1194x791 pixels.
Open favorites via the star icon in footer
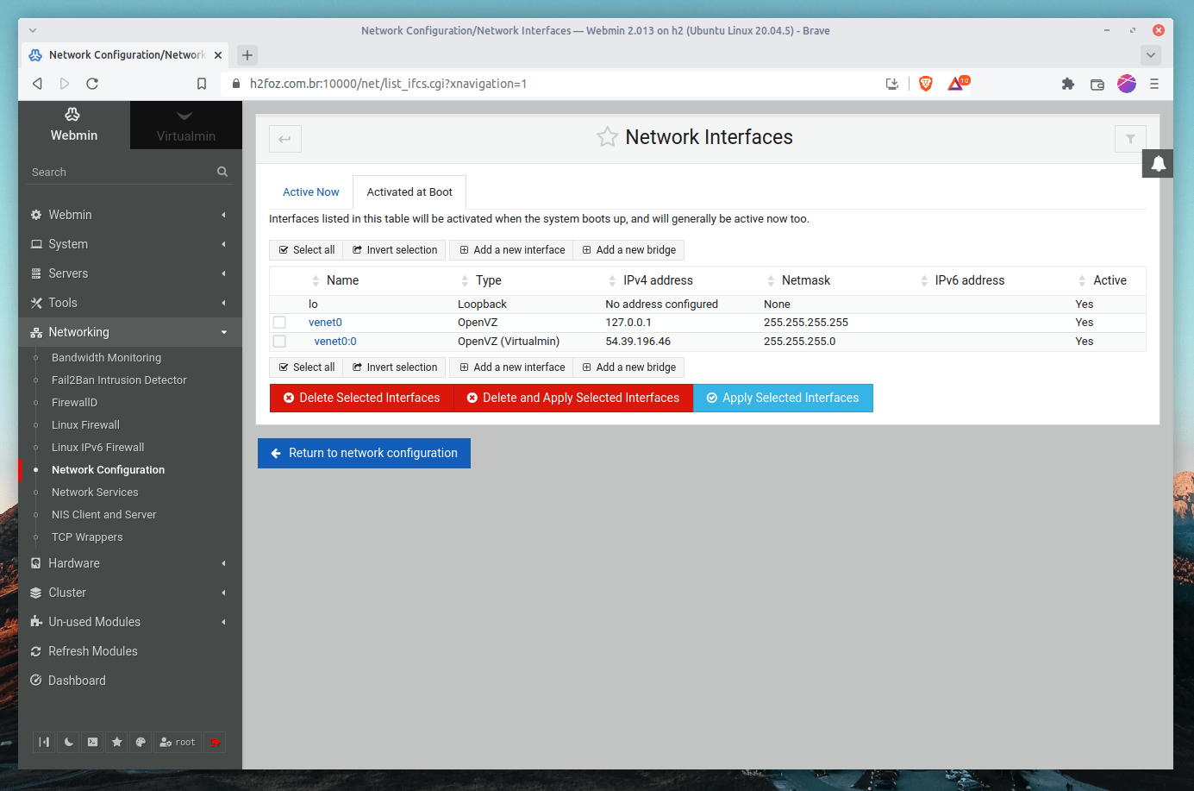point(116,742)
